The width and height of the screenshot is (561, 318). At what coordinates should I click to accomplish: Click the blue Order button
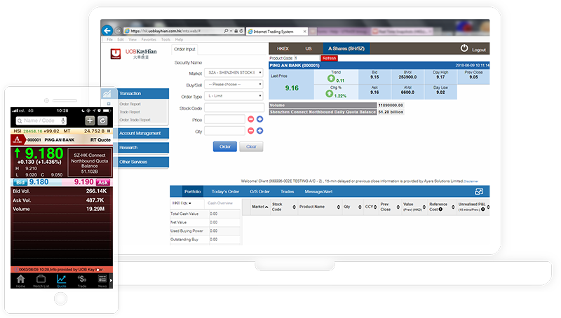click(225, 146)
